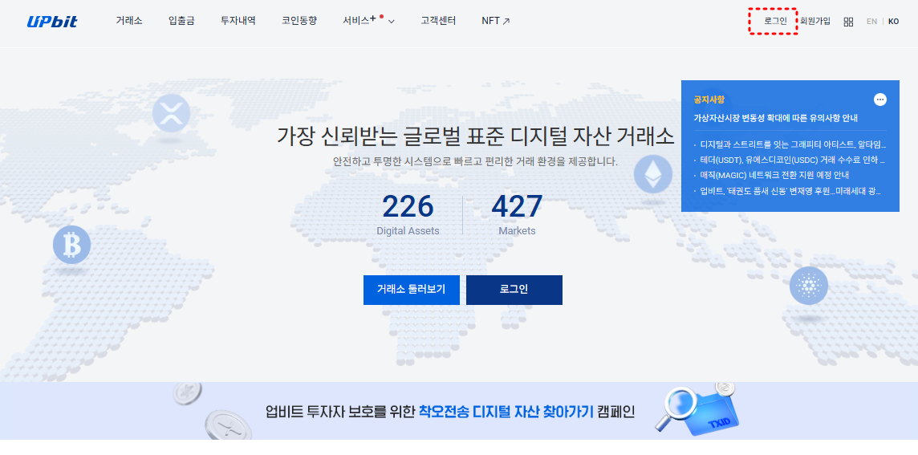This screenshot has width=918, height=455.
Task: Open the 가상자산시장 변동성 확대 notice
Action: point(776,118)
